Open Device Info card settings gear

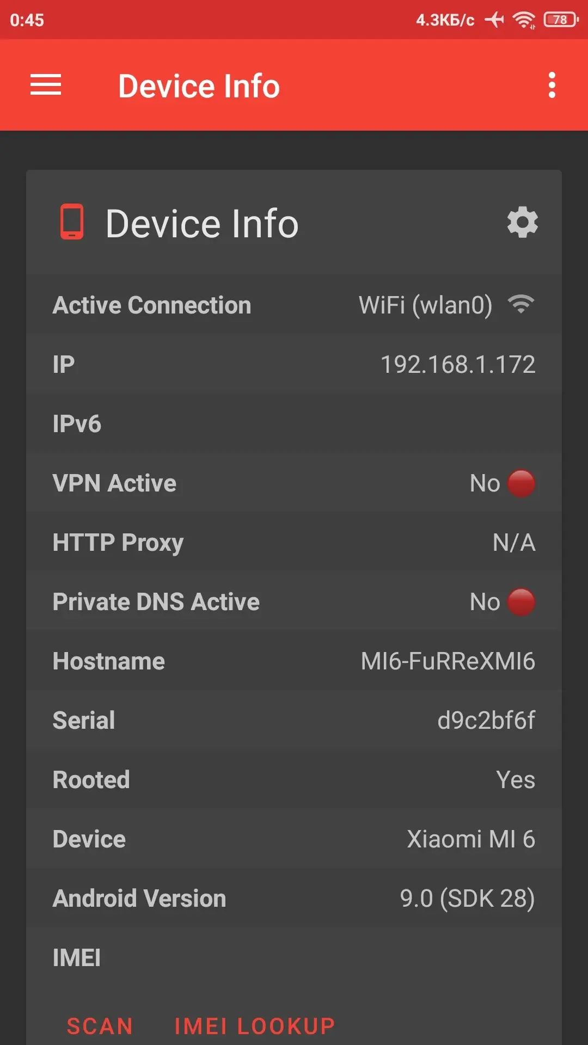pos(523,222)
